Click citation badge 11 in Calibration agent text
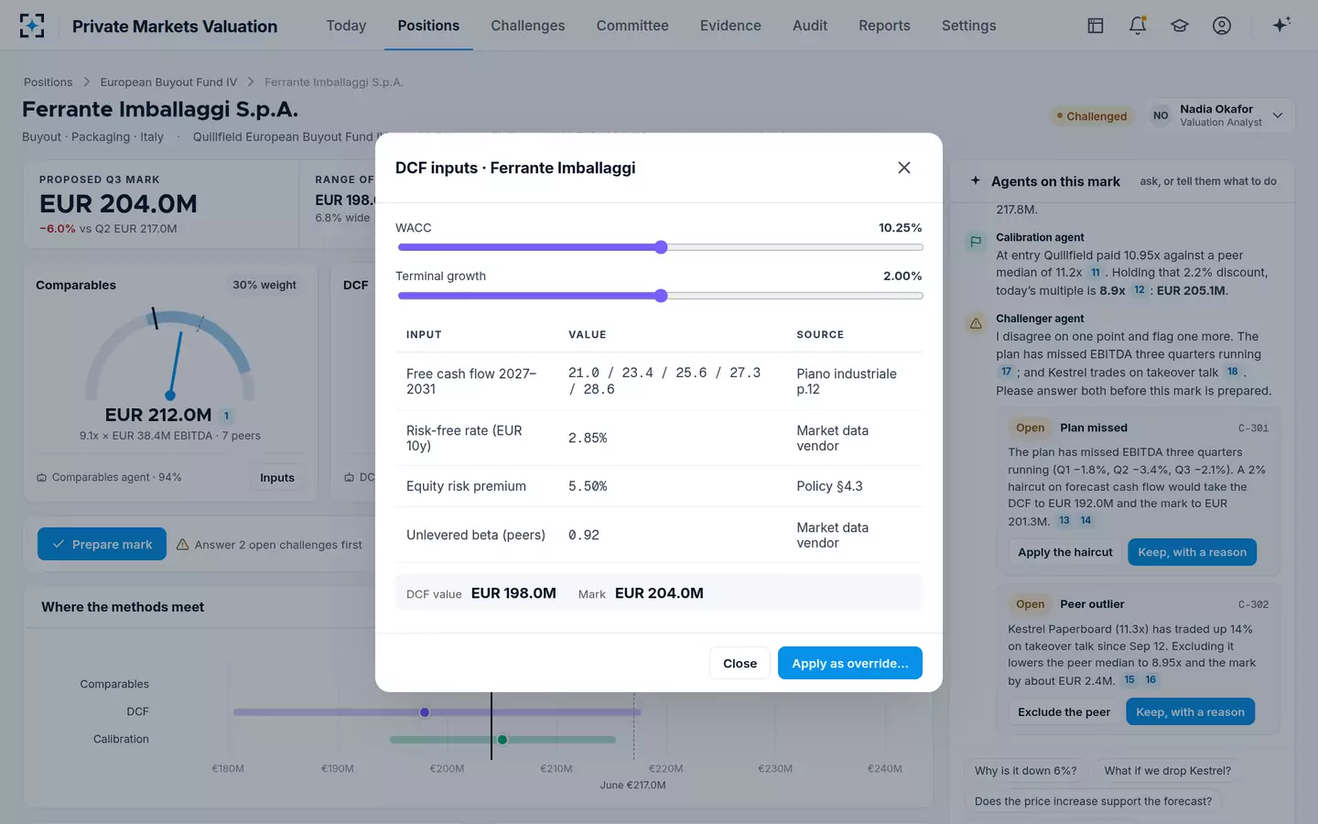This screenshot has height=824, width=1318. point(1095,273)
